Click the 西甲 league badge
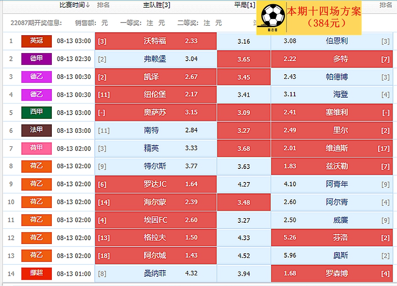The width and height of the screenshot is (397, 286). pos(36,112)
